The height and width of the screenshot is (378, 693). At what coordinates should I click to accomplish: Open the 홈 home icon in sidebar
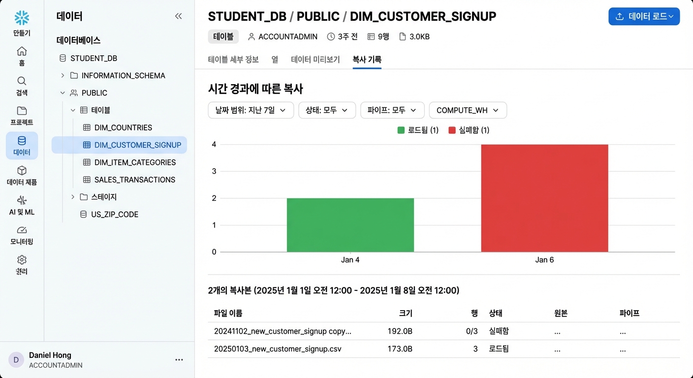22,51
